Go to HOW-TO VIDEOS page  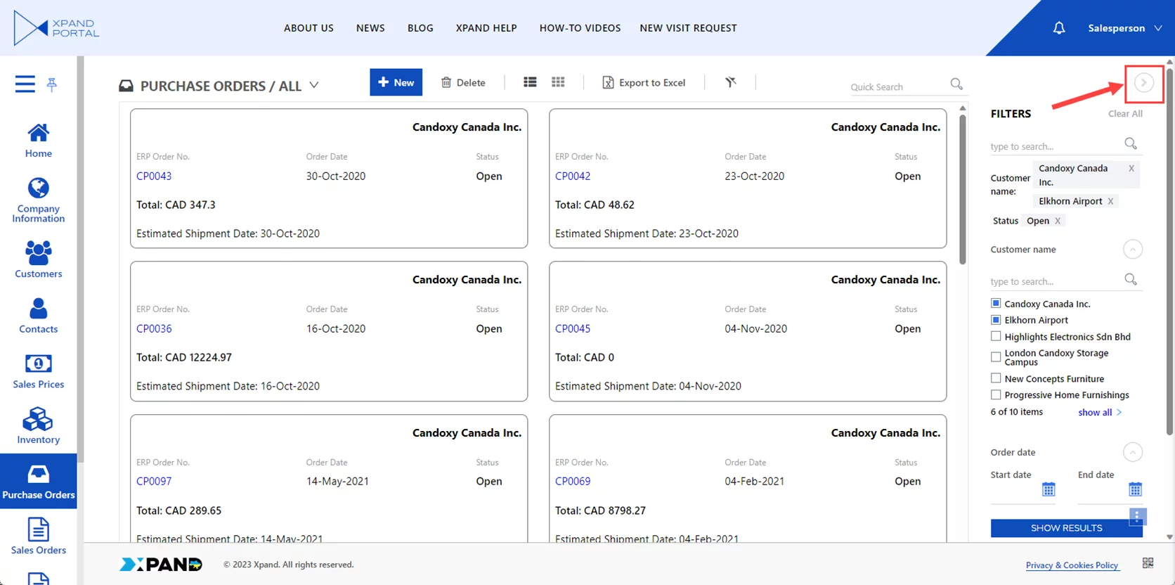point(580,28)
